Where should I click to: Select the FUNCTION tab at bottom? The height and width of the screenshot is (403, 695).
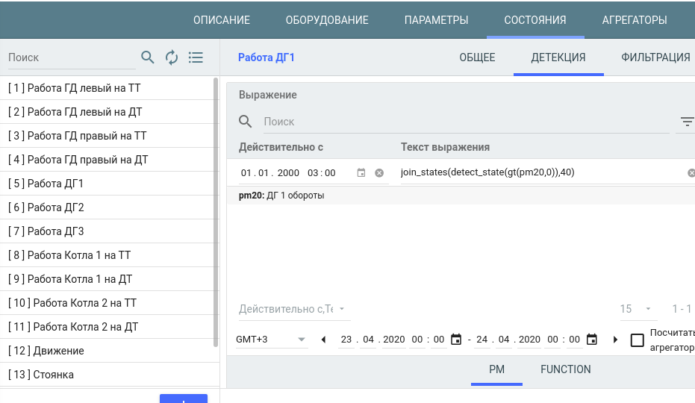pyautogui.click(x=565, y=369)
